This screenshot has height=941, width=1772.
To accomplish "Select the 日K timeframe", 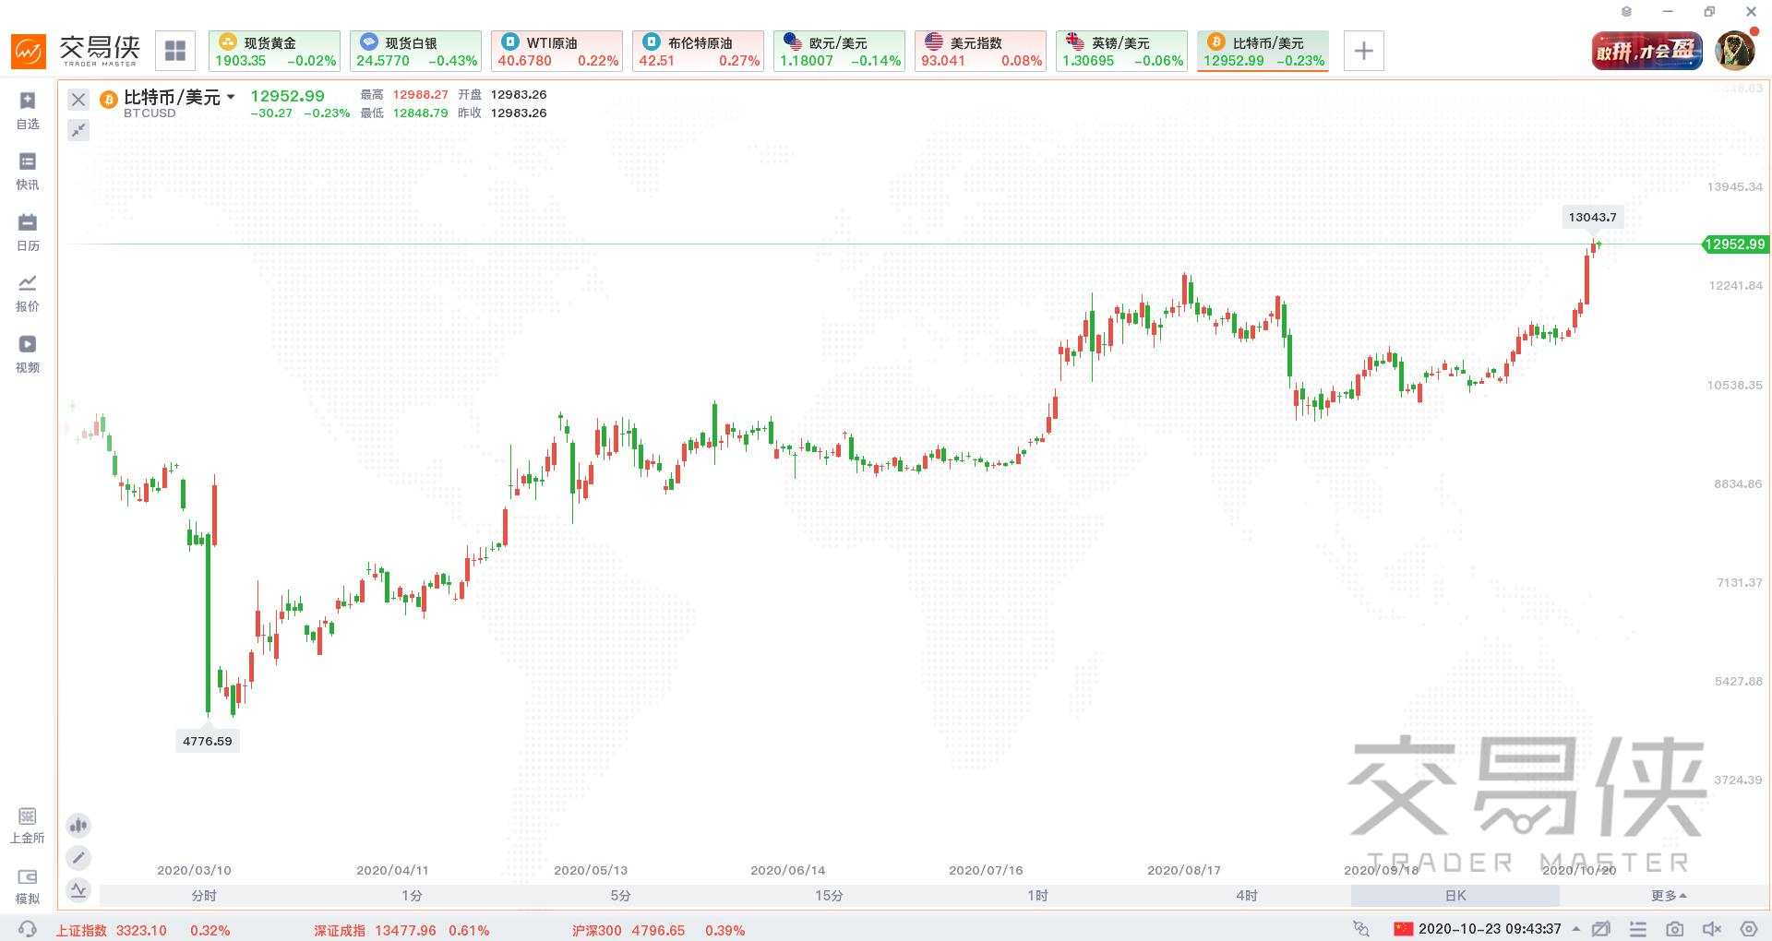I will click(x=1455, y=896).
